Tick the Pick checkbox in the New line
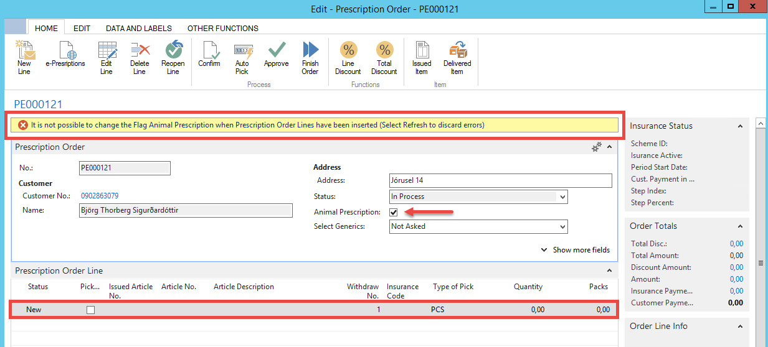This screenshot has width=768, height=347. click(91, 310)
